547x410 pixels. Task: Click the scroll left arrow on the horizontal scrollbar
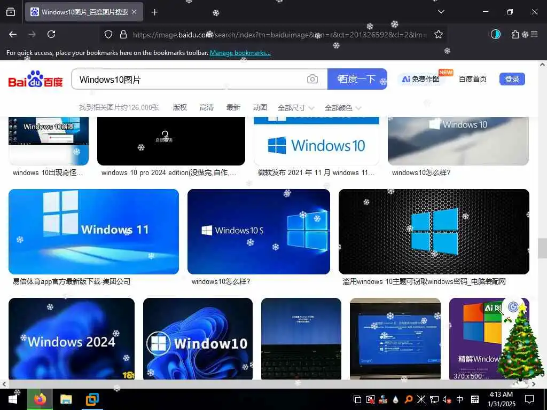click(4, 384)
